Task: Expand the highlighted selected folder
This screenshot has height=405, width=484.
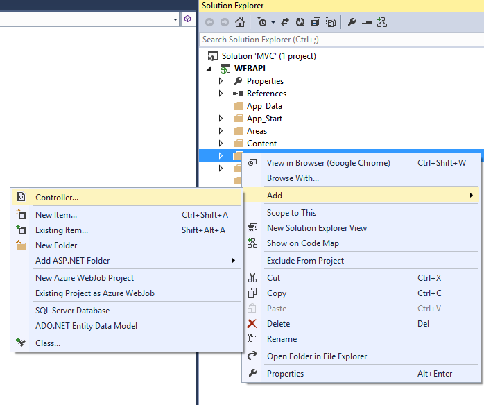Action: [221, 155]
